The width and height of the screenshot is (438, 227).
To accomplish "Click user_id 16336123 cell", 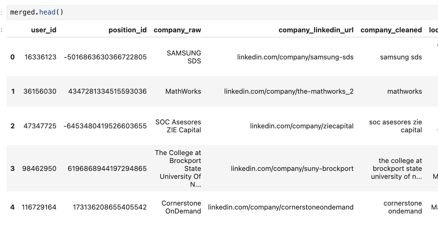I will coord(40,57).
